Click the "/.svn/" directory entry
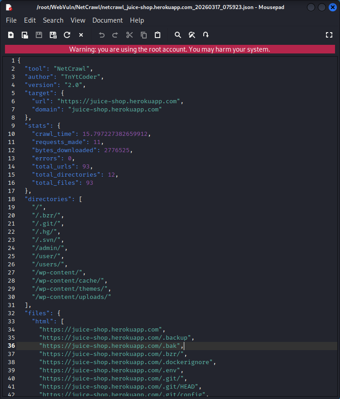This screenshot has height=399, width=340. [48, 240]
